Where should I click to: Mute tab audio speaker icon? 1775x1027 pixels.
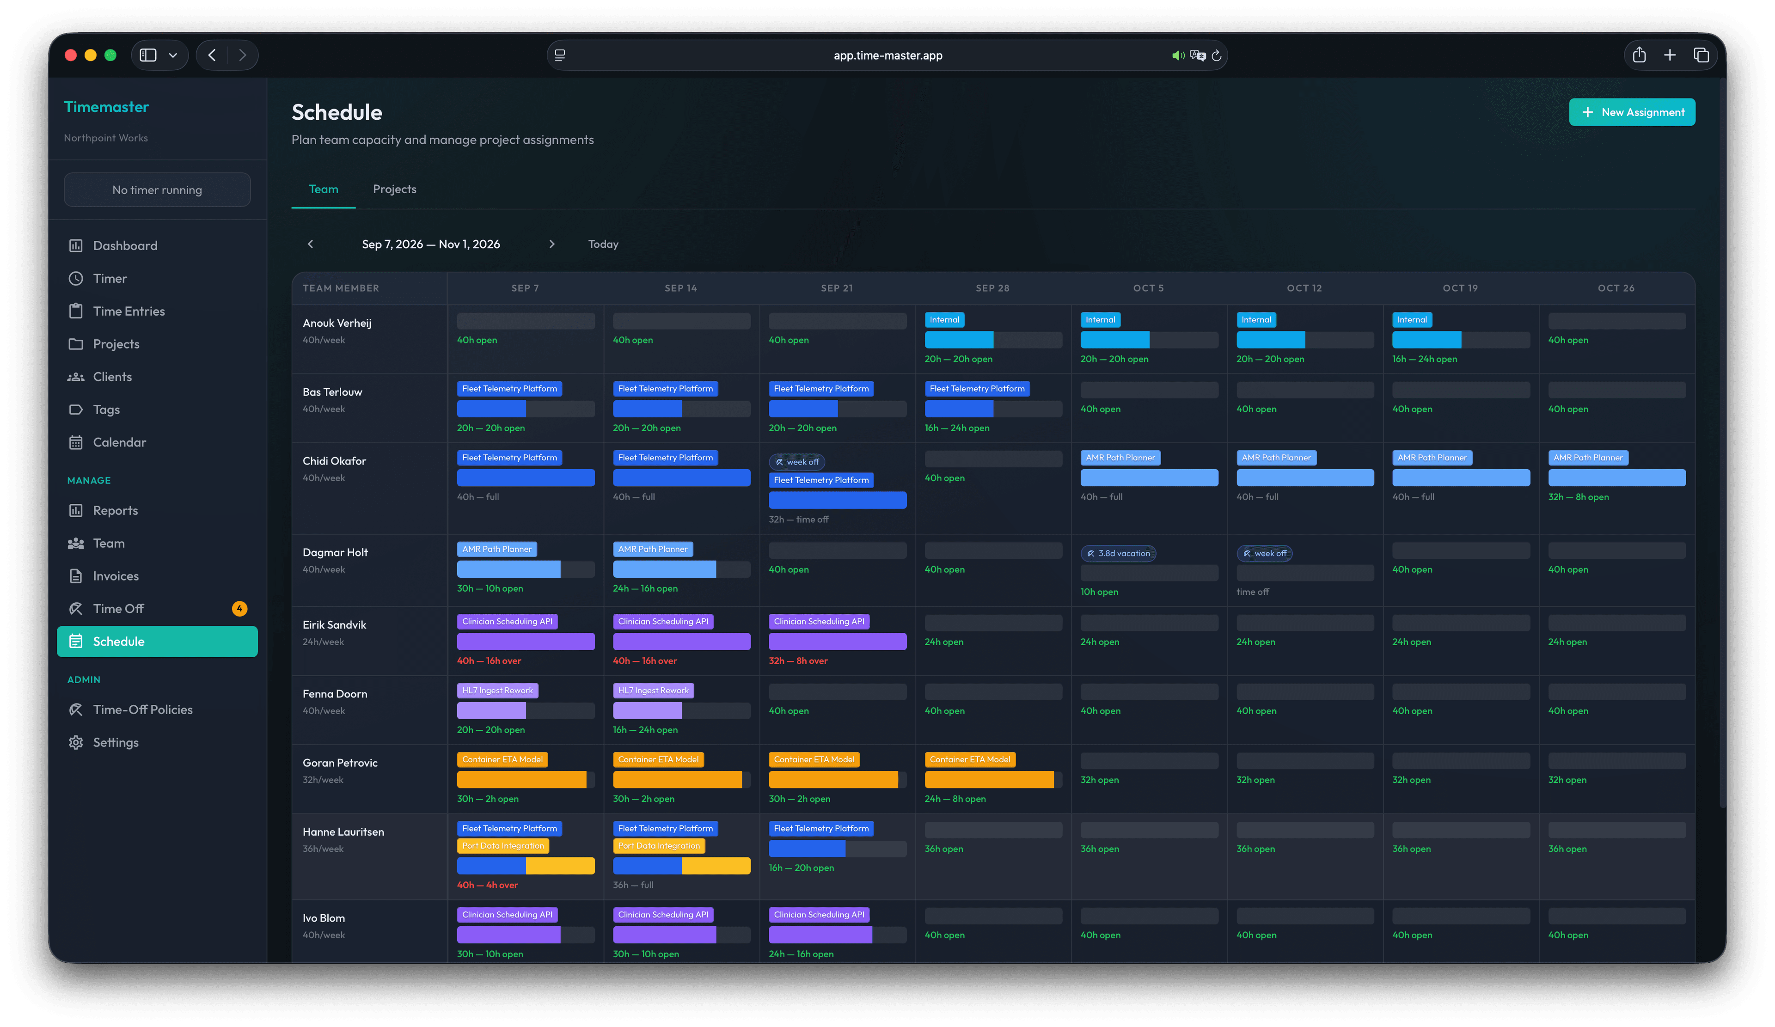[1178, 55]
